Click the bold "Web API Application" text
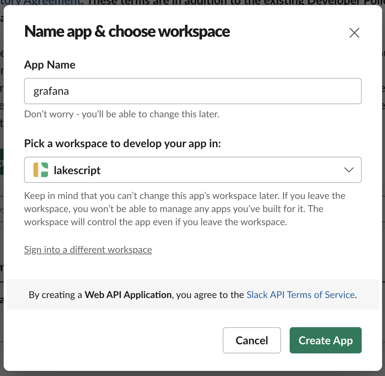The width and height of the screenshot is (385, 376). click(128, 295)
